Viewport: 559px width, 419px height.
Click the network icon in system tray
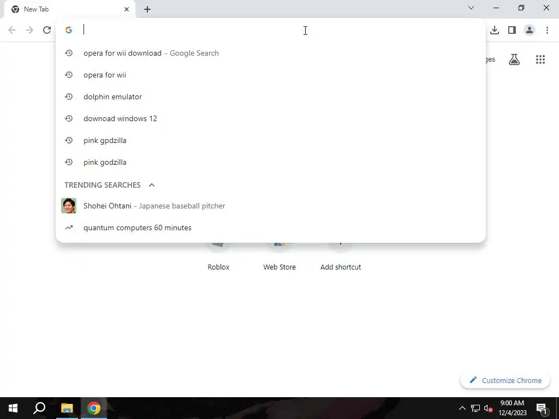tap(475, 408)
